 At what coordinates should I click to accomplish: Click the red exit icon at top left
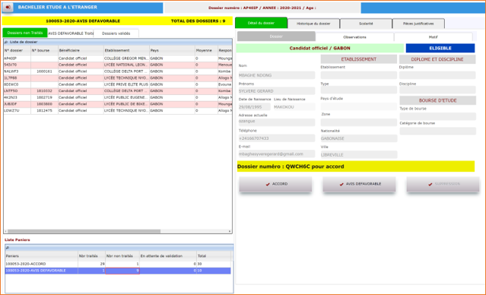(8, 7)
